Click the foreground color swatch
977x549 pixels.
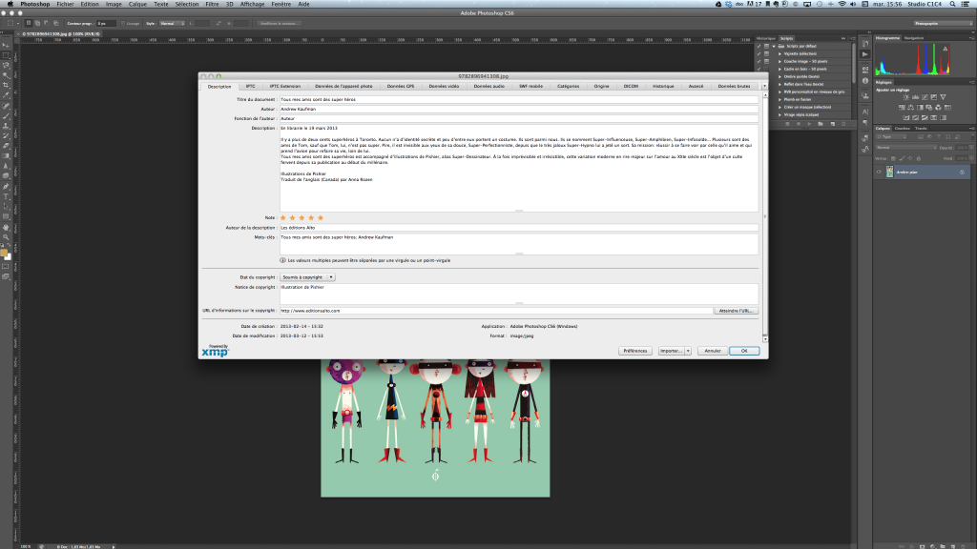(4, 254)
